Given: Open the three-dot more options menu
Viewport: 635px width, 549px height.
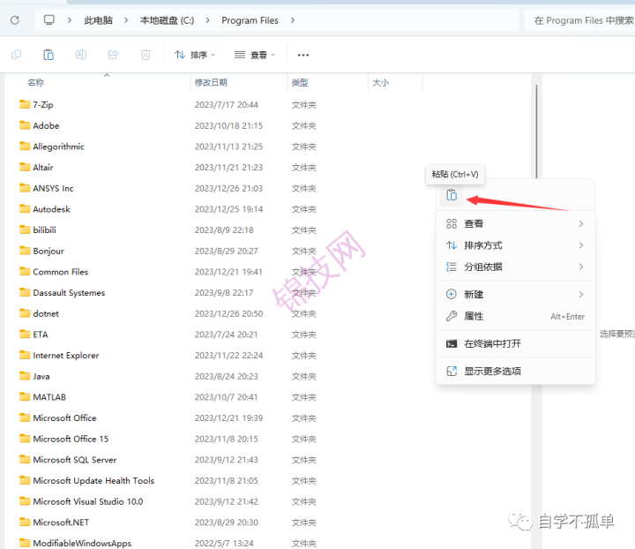Looking at the screenshot, I should (303, 55).
